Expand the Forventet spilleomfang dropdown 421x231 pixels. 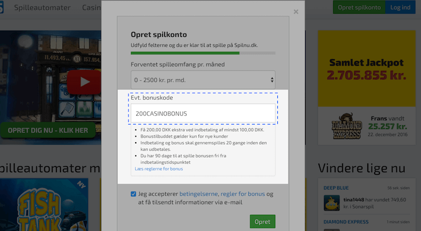203,80
